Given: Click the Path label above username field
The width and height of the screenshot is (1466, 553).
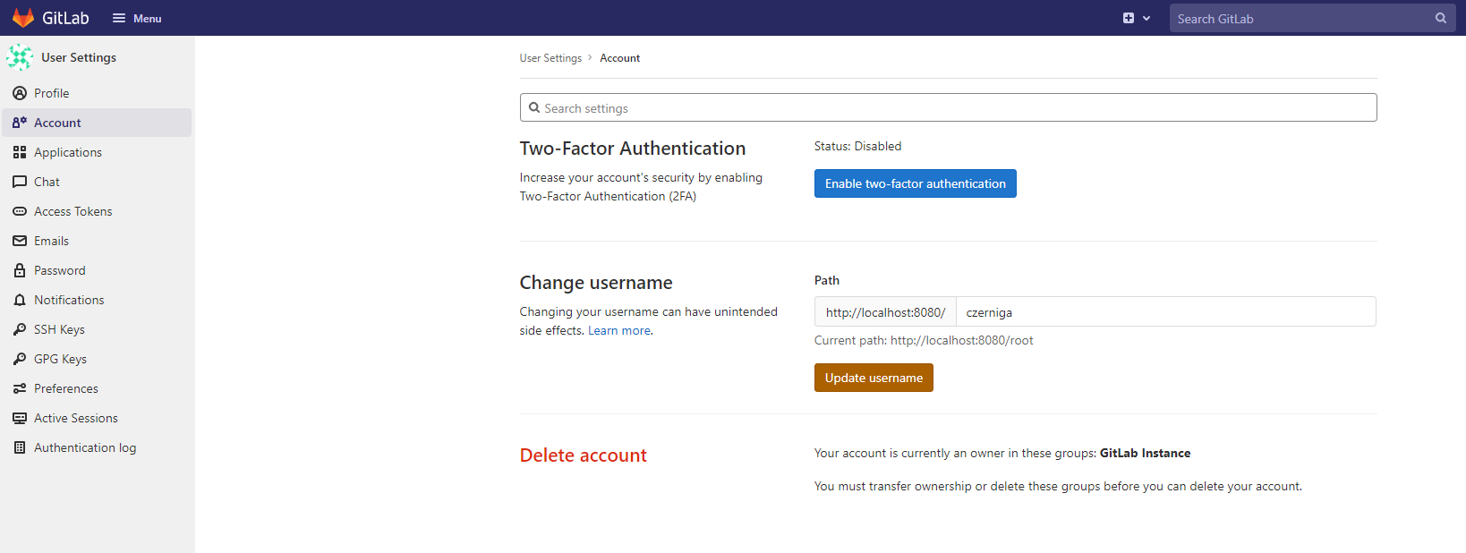Looking at the screenshot, I should tap(827, 280).
